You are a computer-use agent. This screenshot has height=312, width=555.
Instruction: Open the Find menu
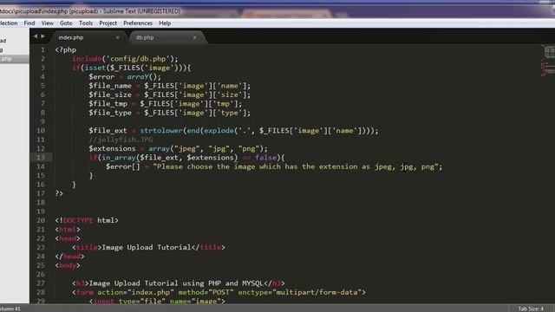[x=29, y=23]
